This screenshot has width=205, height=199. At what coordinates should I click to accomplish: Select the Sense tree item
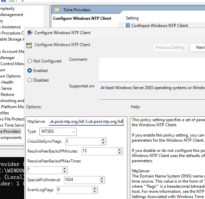pyautogui.click(x=6, y=88)
